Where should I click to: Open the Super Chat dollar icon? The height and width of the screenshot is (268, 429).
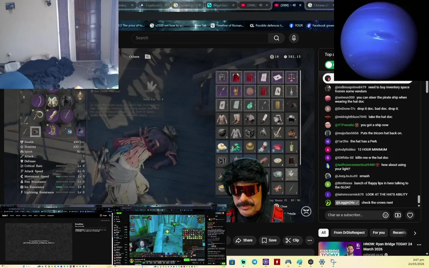pyautogui.click(x=398, y=215)
